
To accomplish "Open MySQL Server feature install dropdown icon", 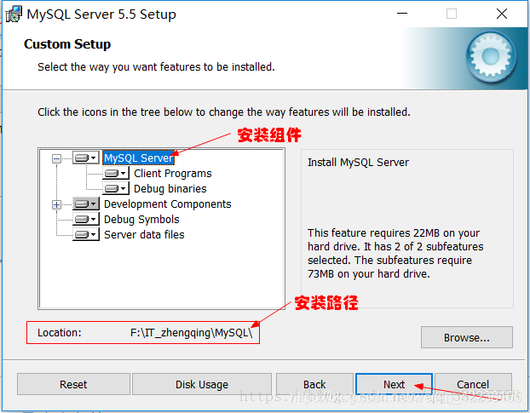I will point(86,158).
